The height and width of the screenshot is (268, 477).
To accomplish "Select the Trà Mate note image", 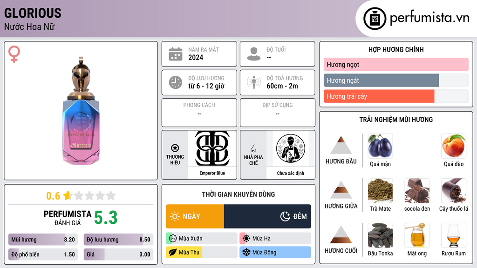I will click(x=380, y=191).
